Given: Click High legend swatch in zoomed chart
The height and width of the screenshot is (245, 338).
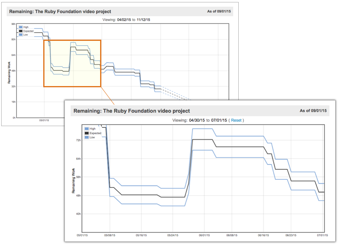Looking at the screenshot, I should pyautogui.click(x=87, y=129).
